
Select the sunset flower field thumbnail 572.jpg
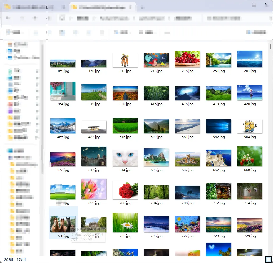(63, 160)
